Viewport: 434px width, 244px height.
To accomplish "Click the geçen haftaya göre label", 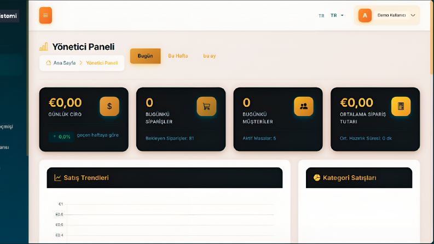I will point(98,135).
